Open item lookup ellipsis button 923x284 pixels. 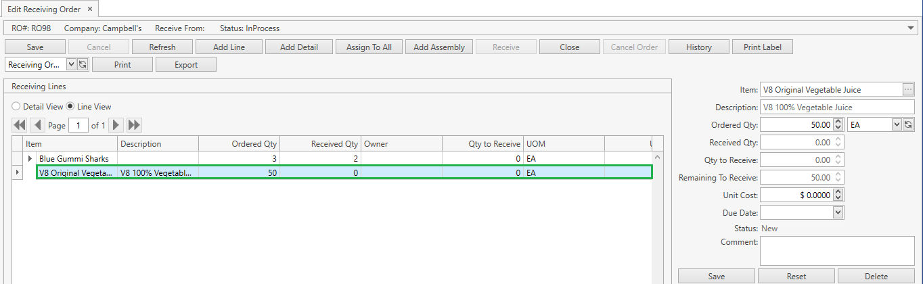[908, 90]
